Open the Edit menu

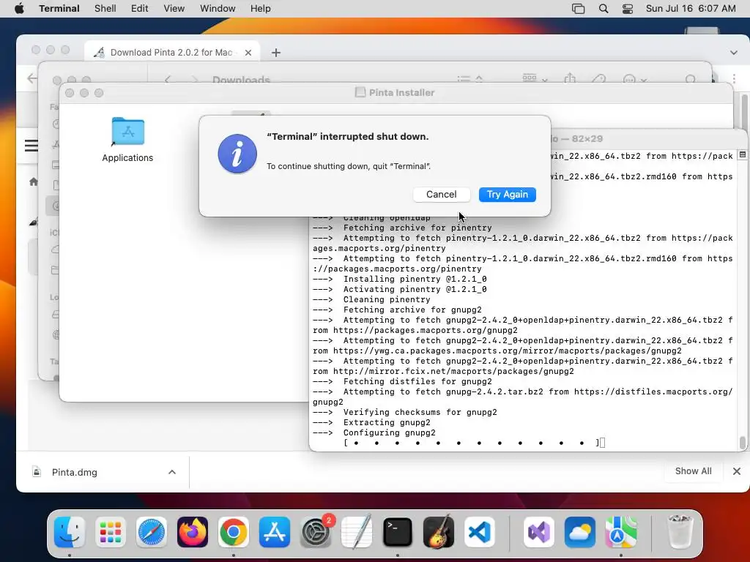[x=139, y=9]
